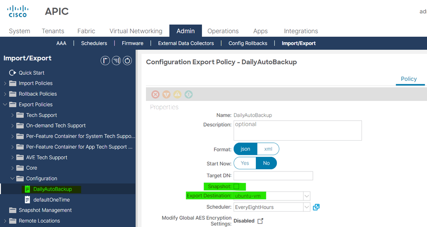Image resolution: width=427 pixels, height=227 pixels.
Task: Collapse the Configuration tree node
Action: point(12,178)
